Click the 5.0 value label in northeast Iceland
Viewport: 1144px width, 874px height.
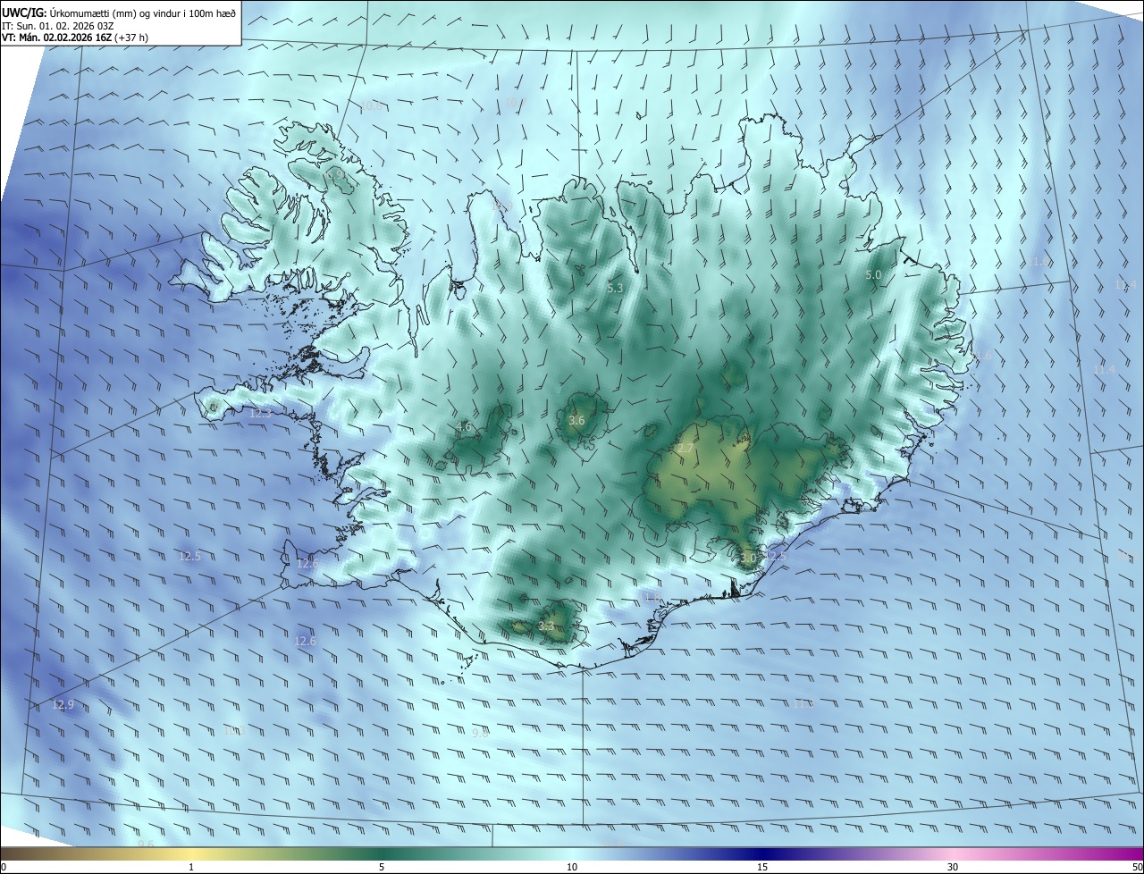click(x=874, y=275)
